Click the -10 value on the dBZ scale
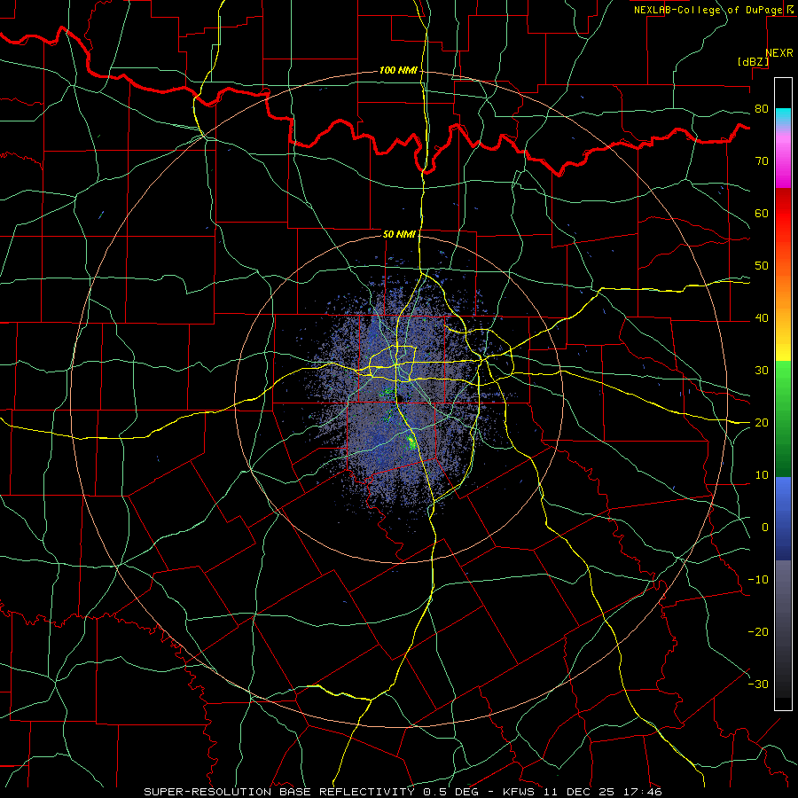The height and width of the screenshot is (798, 798). [x=758, y=580]
